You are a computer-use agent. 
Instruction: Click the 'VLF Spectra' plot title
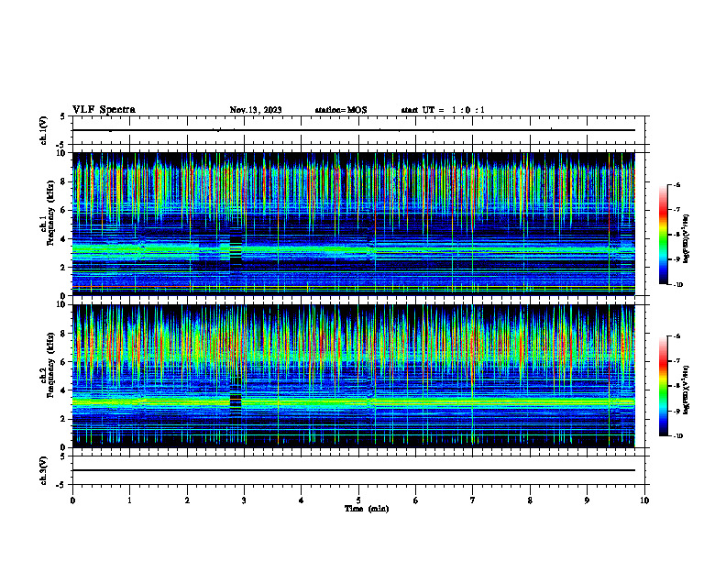click(104, 110)
